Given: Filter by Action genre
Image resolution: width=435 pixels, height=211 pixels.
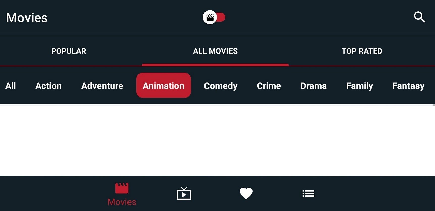Looking at the screenshot, I should pos(48,86).
